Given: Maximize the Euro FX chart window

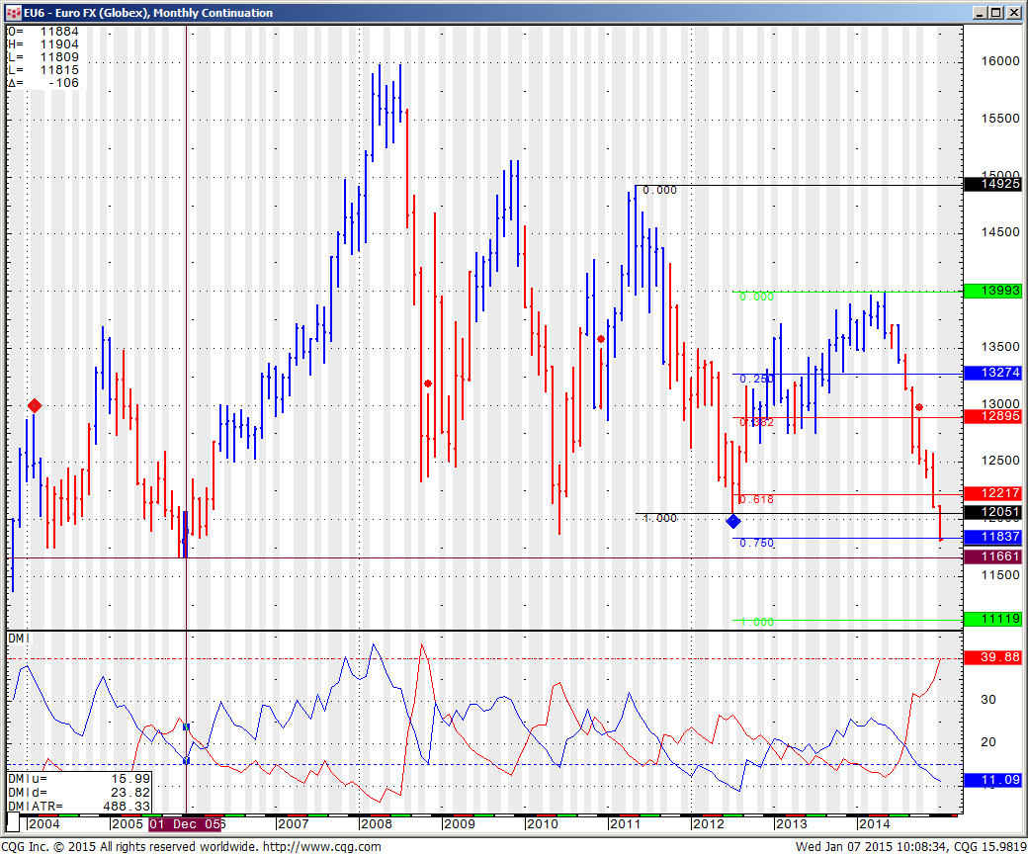Looking at the screenshot, I should (x=996, y=13).
